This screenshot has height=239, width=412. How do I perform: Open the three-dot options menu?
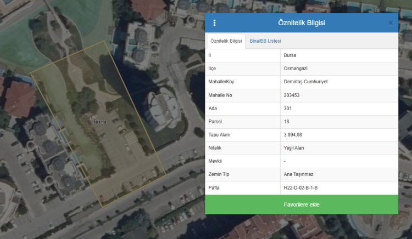point(214,23)
